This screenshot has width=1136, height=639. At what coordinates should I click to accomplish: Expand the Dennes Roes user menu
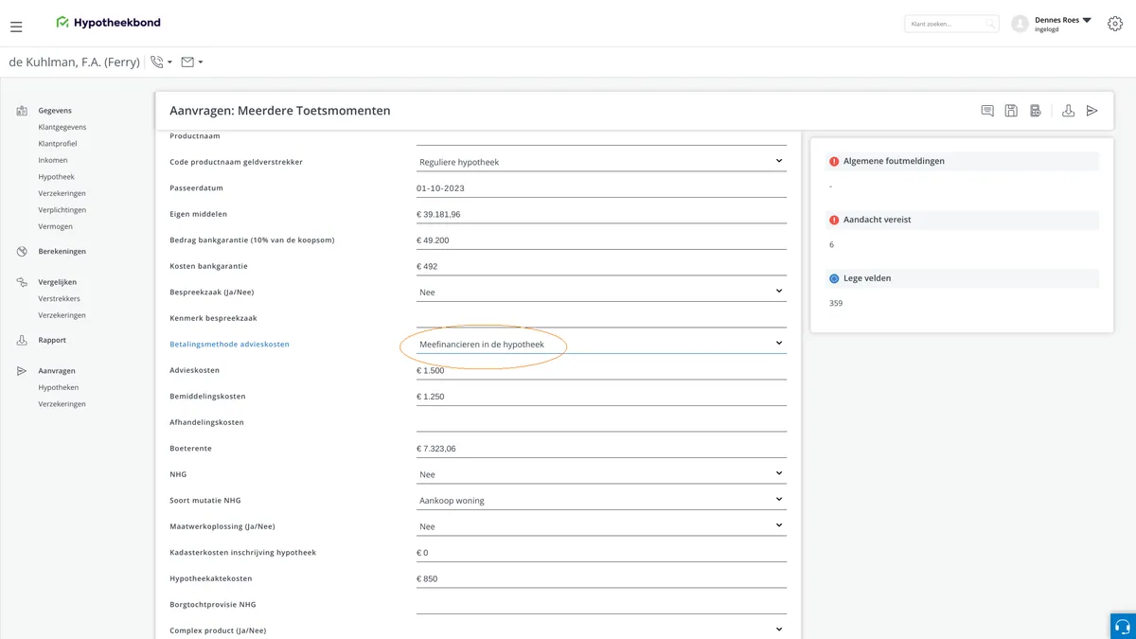[x=1087, y=20]
